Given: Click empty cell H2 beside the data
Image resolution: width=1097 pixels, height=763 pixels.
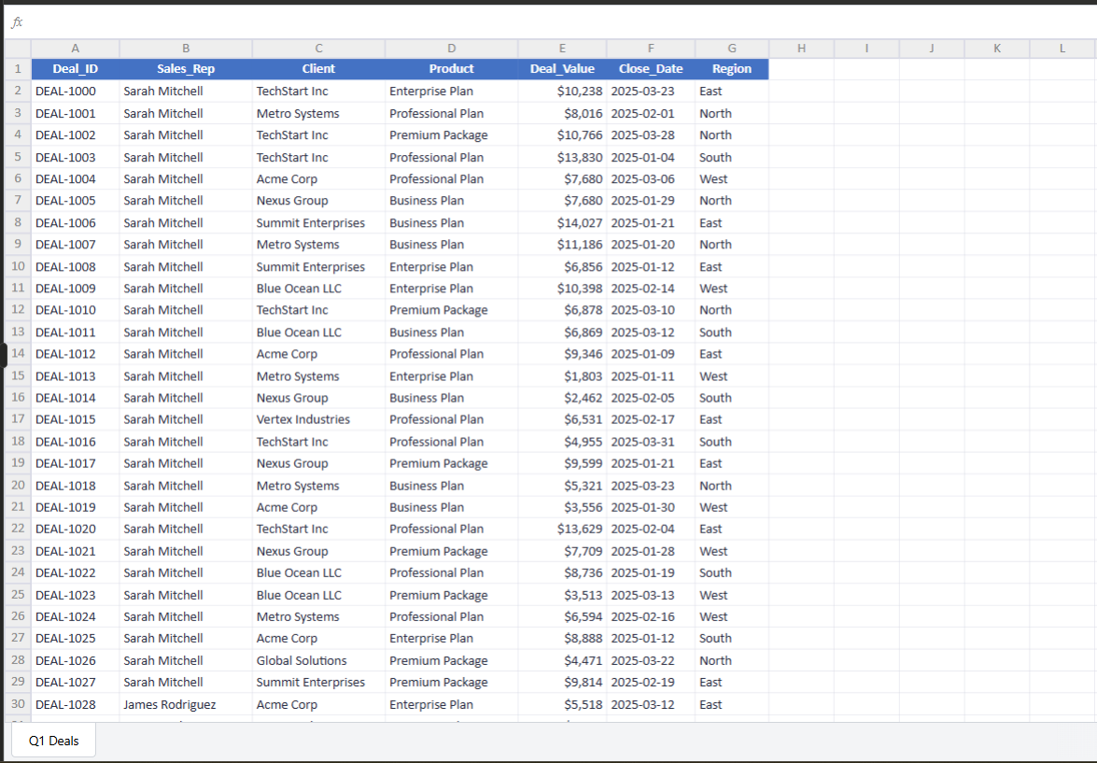Looking at the screenshot, I should pos(801,91).
